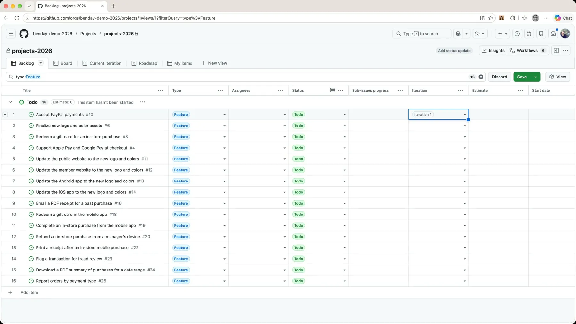The image size is (576, 324).
Task: Add a New view
Action: 214,63
